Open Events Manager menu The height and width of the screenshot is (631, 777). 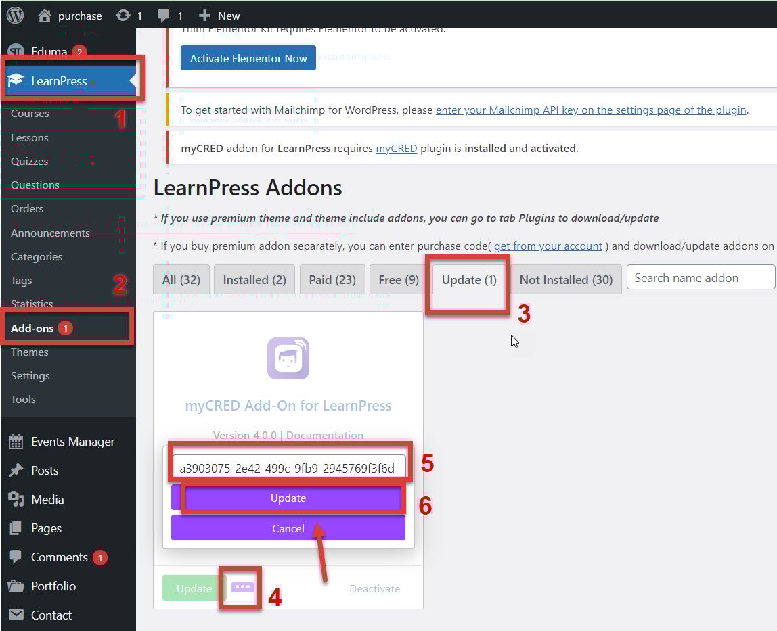click(73, 442)
